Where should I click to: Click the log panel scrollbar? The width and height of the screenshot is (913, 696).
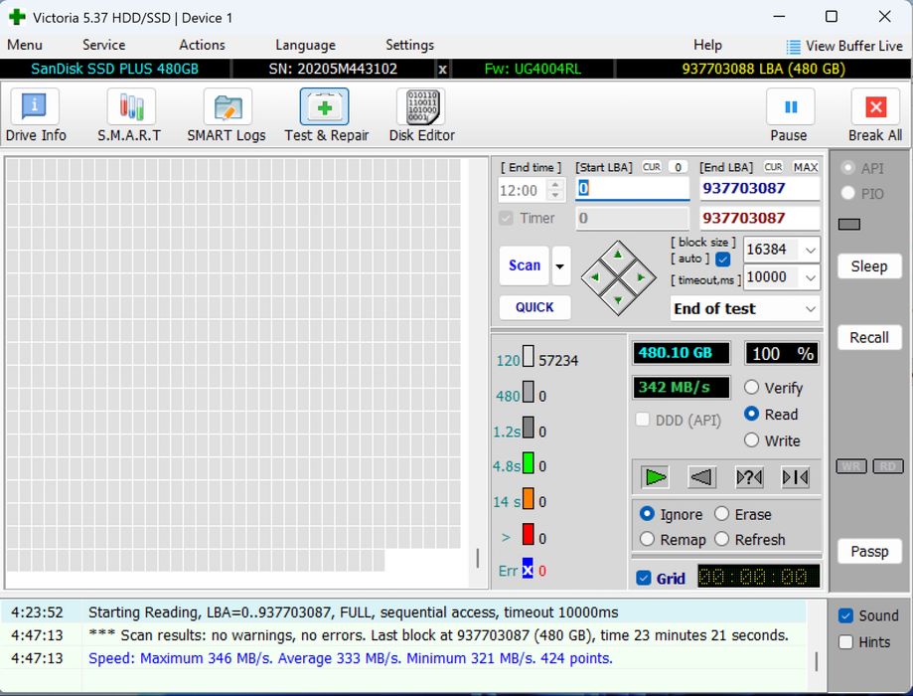pyautogui.click(x=817, y=661)
